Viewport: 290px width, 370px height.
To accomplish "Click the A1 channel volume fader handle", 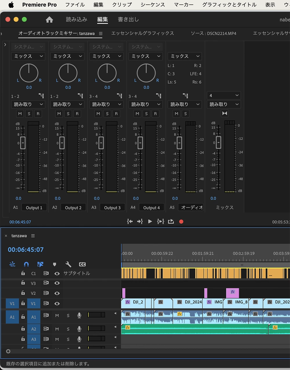I will click(x=23, y=143).
